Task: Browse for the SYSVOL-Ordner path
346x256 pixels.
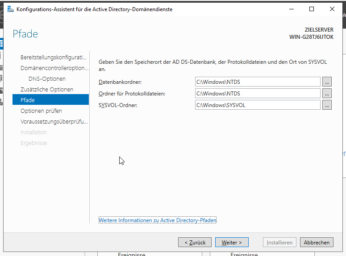Action: pos(327,105)
